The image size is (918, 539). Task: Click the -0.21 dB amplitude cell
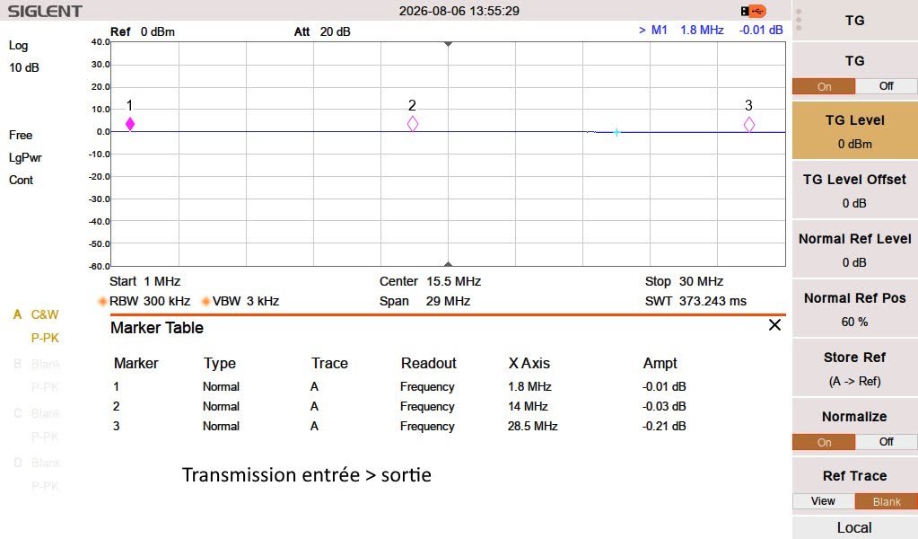(x=664, y=426)
